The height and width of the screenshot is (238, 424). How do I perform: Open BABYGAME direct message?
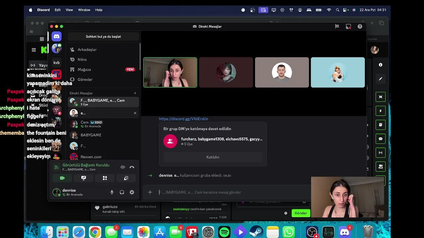pos(103,135)
